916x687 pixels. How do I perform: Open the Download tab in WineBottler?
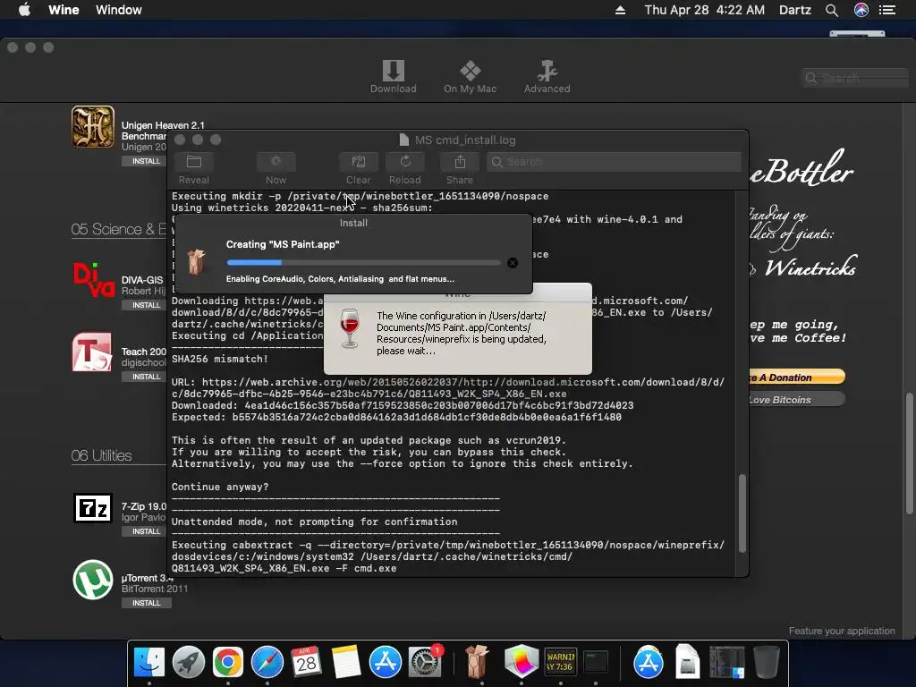[394, 77]
